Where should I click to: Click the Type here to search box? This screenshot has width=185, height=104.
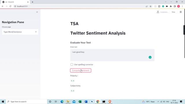point(26,101)
